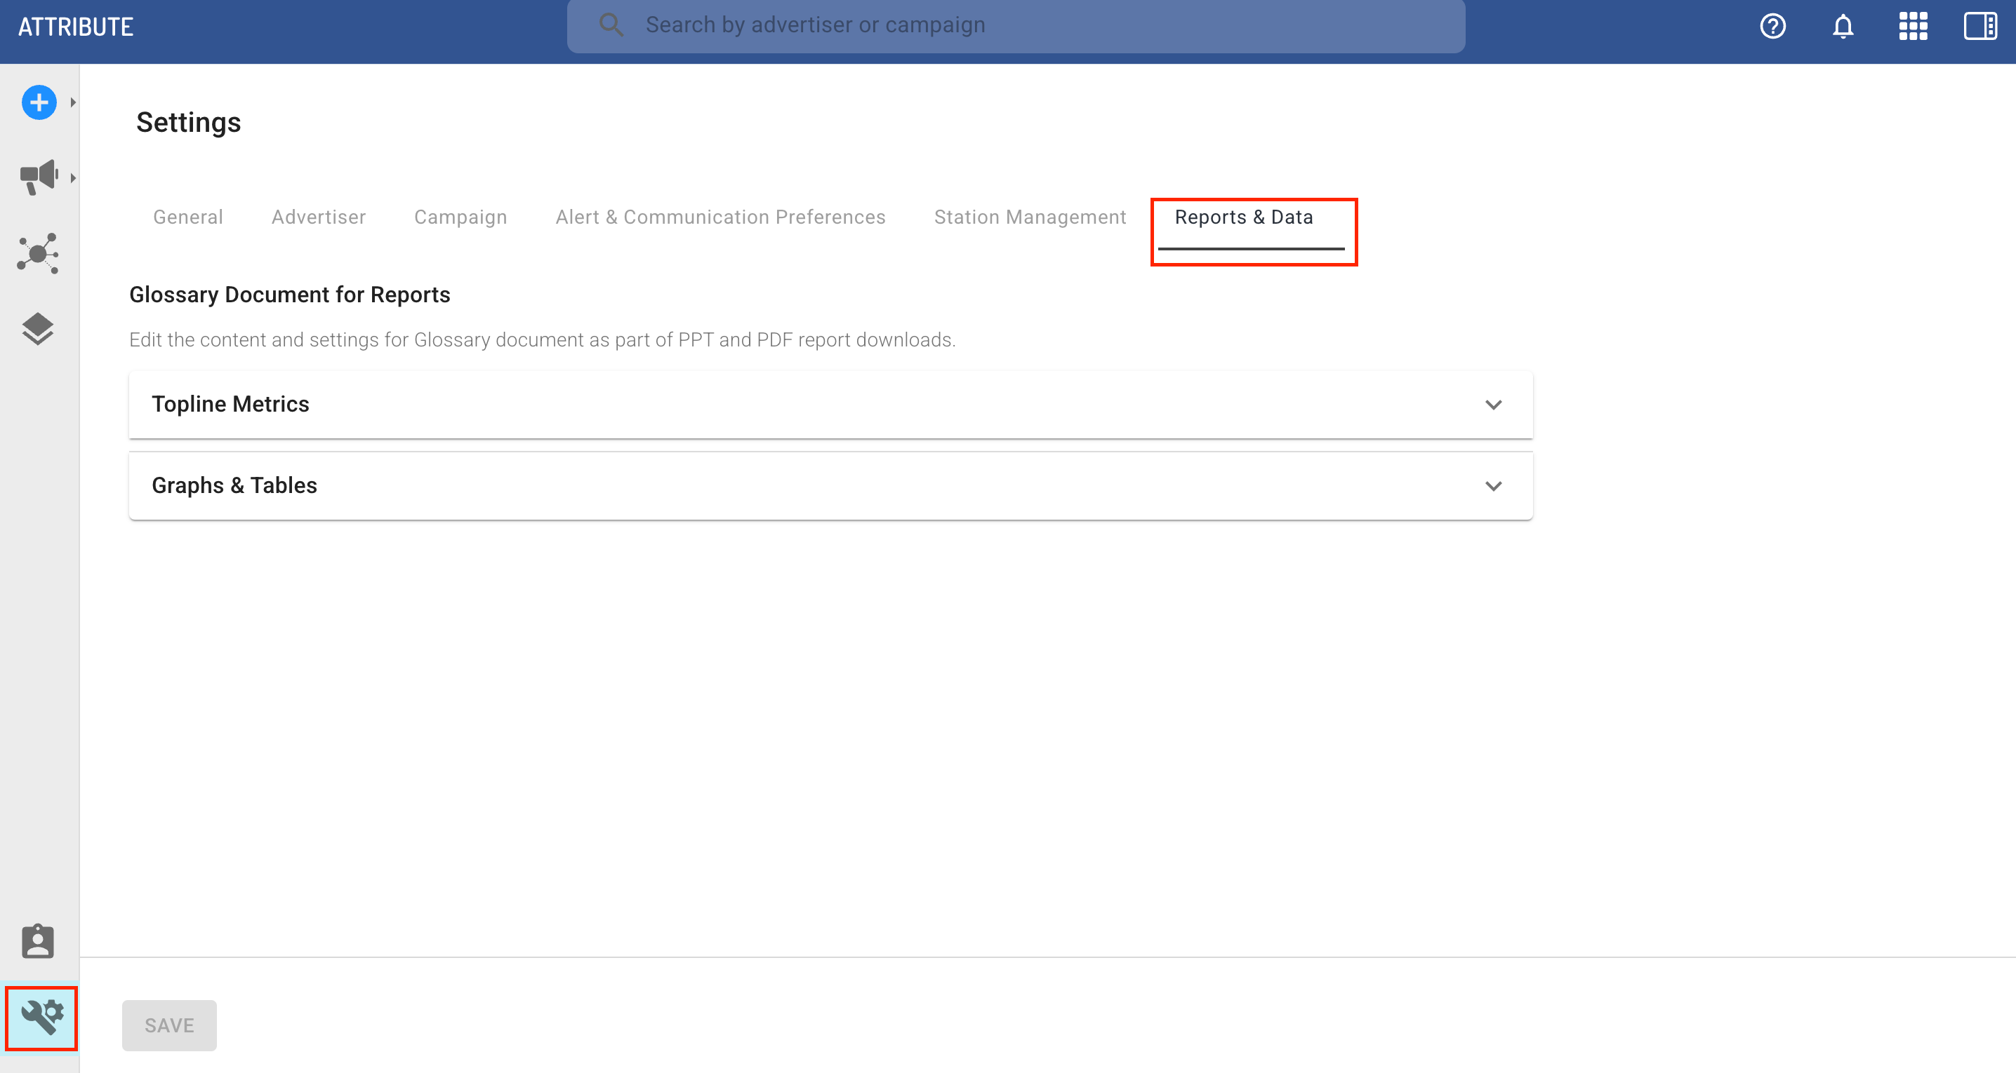
Task: Open the layers stack icon in sidebar
Action: pyautogui.click(x=38, y=328)
